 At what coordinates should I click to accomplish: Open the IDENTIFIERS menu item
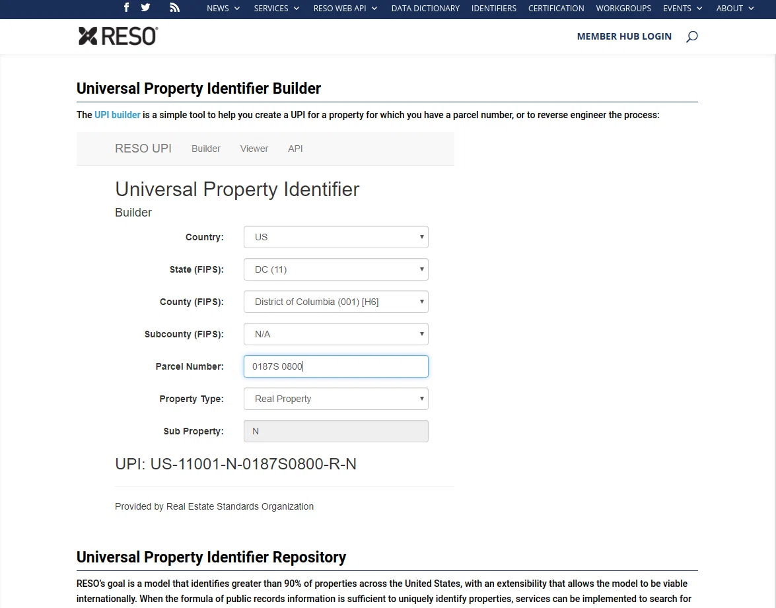click(493, 9)
